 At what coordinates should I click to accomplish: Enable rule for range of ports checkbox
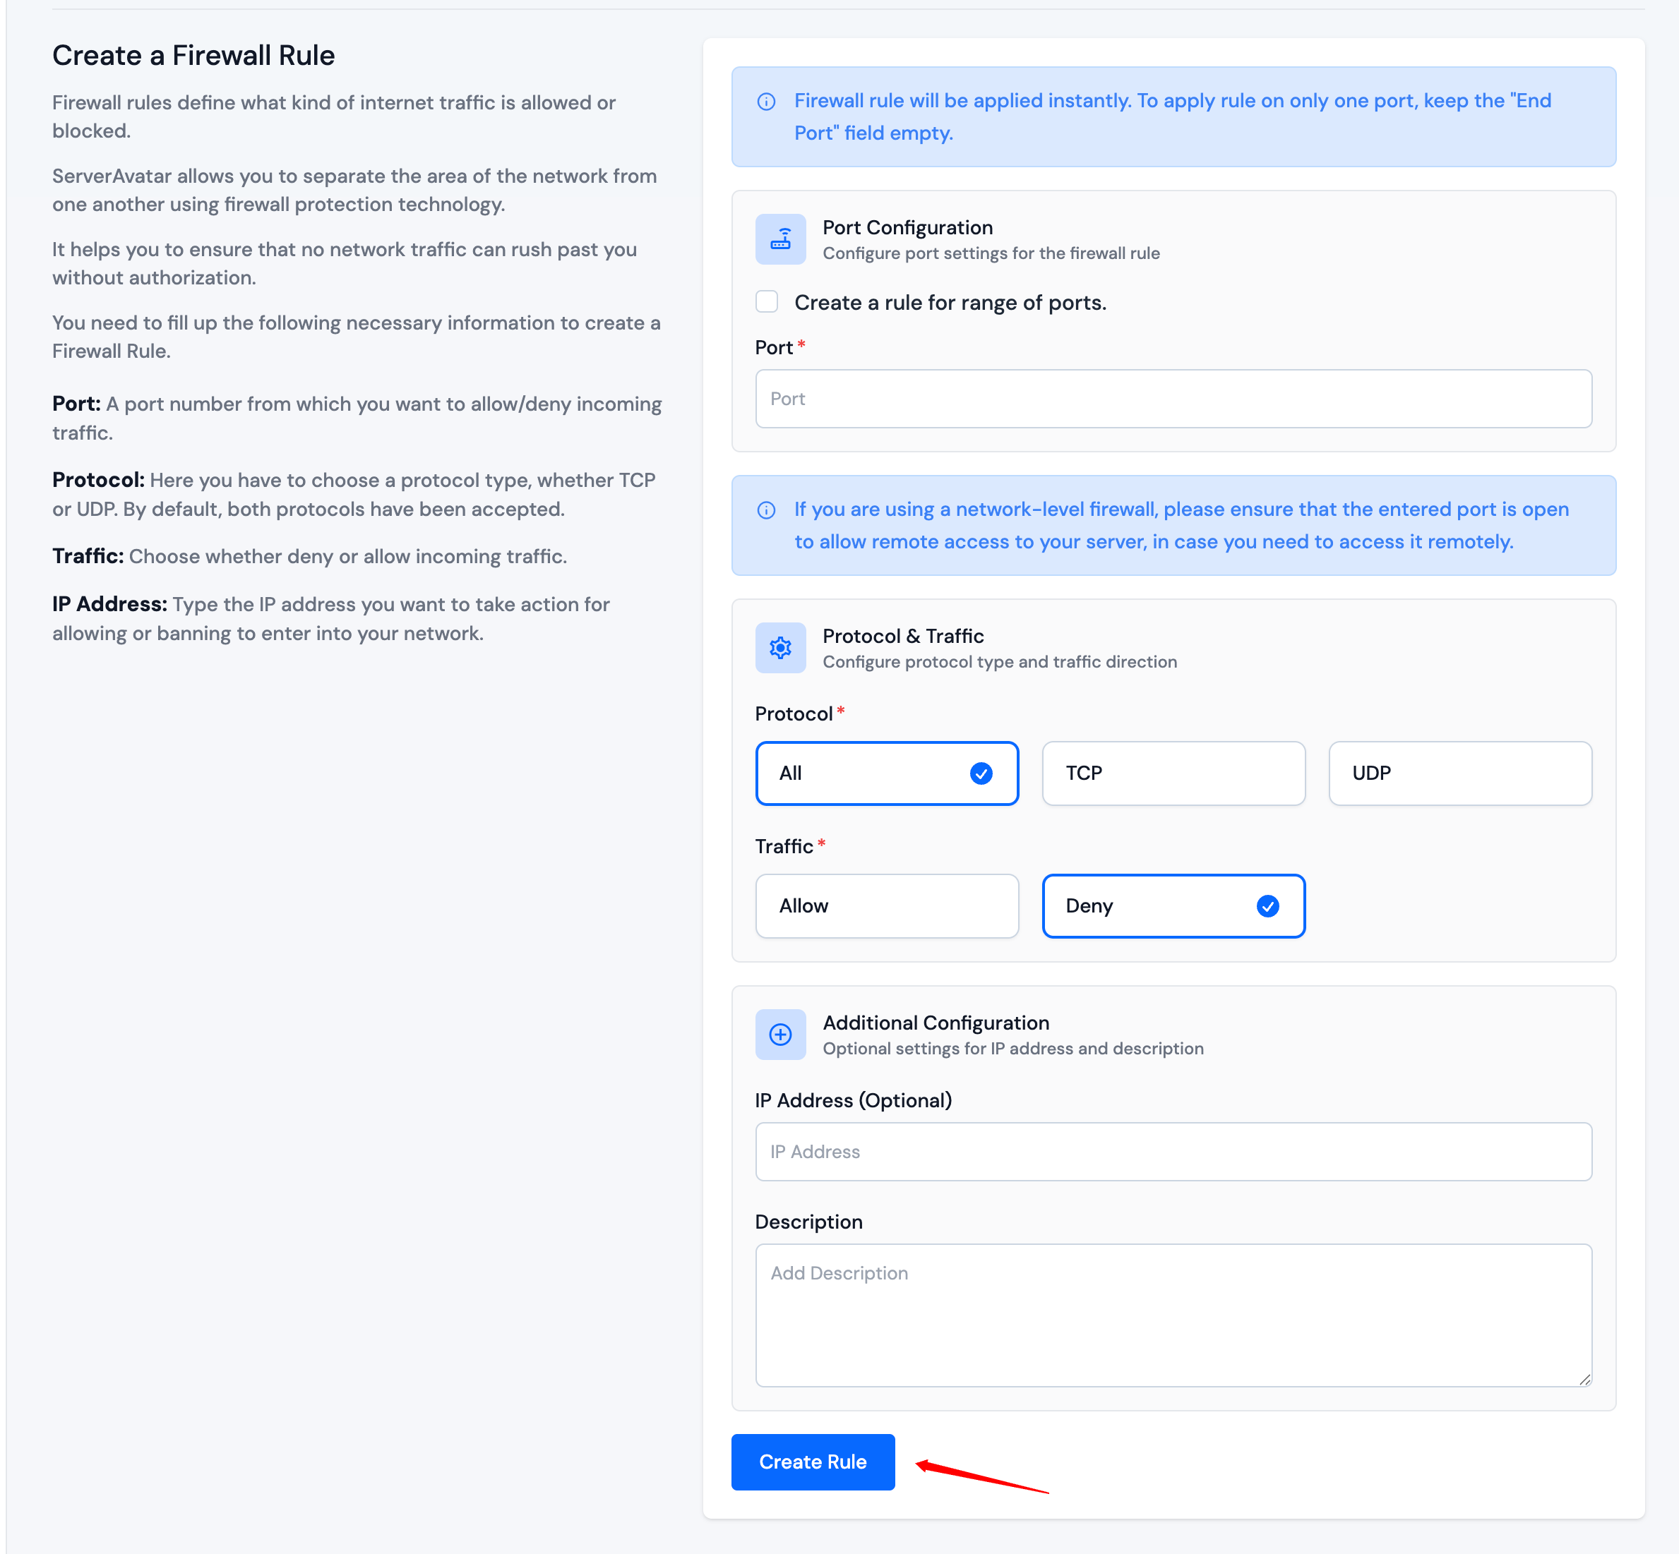(x=766, y=302)
